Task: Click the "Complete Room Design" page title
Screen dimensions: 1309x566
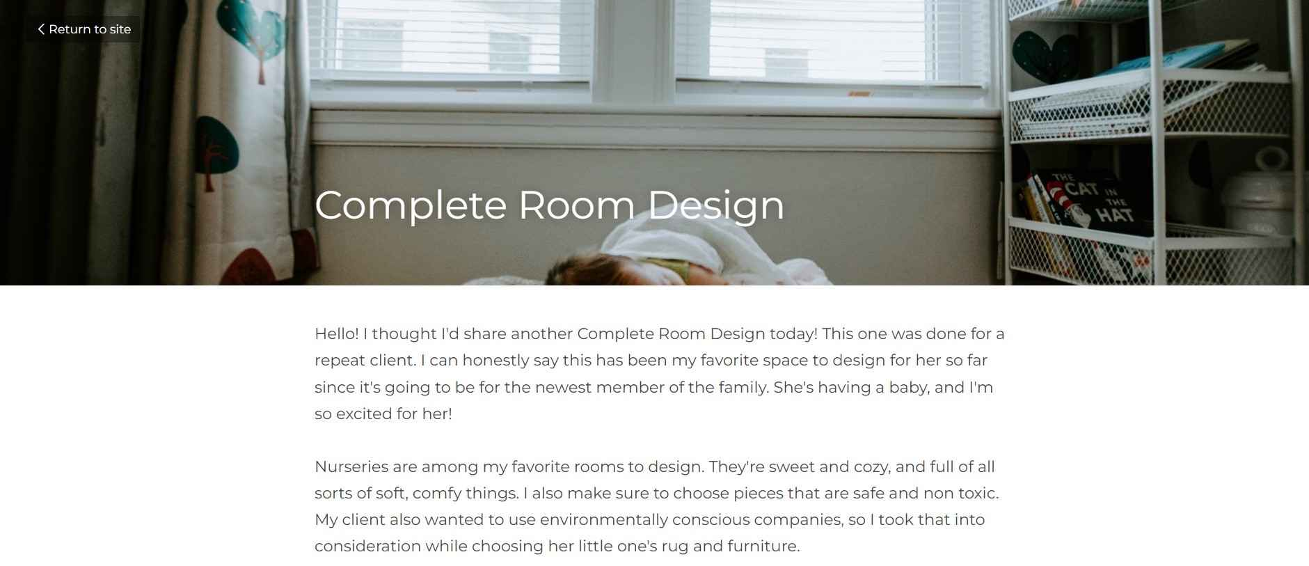Action: pos(549,205)
